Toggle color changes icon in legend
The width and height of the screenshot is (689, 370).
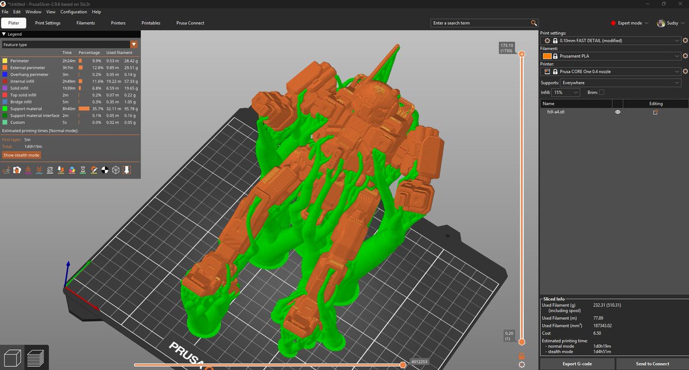click(x=72, y=169)
